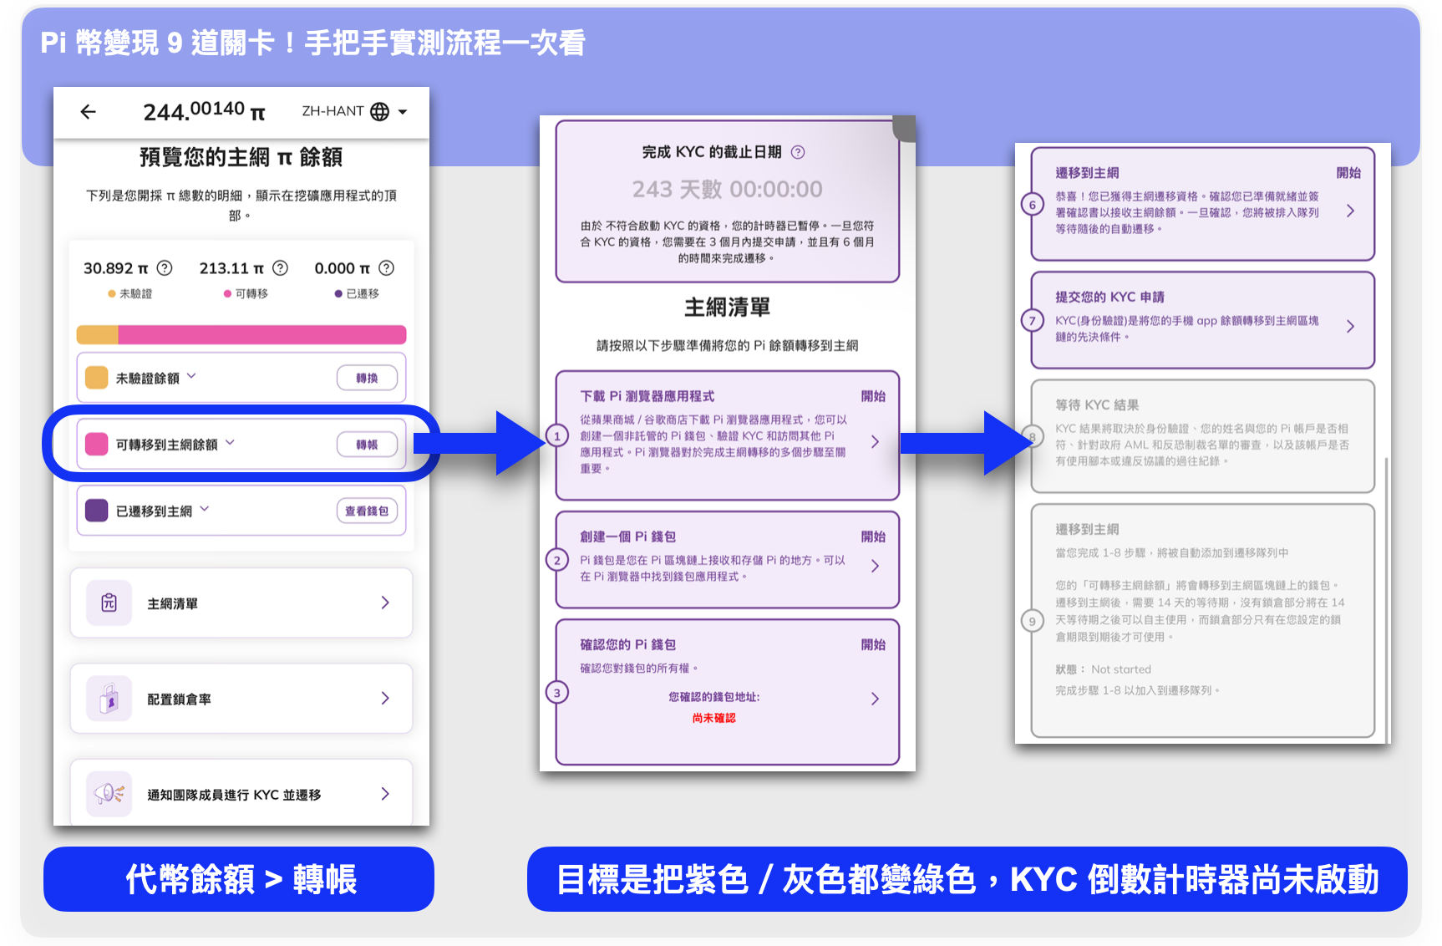This screenshot has height=946, width=1442.
Task: Expand the 未驗證餘額 chevron
Action: pyautogui.click(x=192, y=376)
